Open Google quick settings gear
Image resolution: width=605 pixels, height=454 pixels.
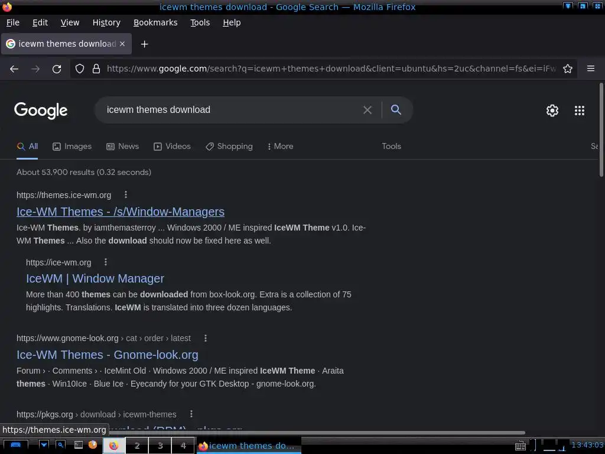pos(552,111)
